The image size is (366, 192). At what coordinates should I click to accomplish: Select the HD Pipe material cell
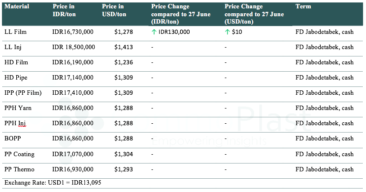click(x=16, y=78)
